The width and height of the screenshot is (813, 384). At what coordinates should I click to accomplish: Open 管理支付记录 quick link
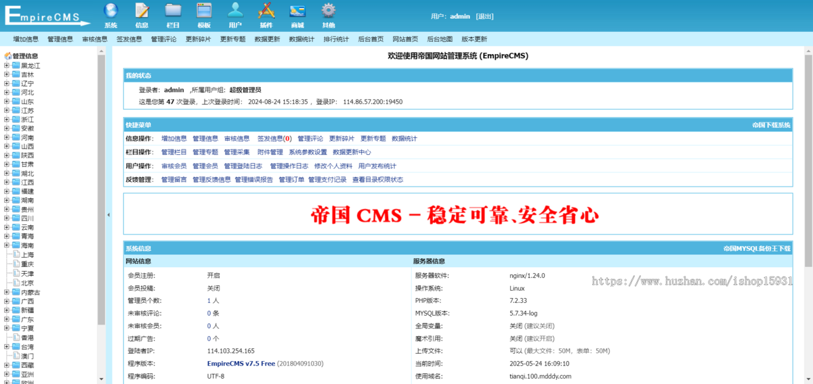click(327, 180)
